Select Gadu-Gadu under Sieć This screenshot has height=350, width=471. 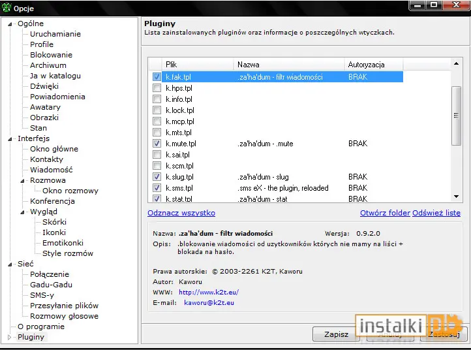(51, 285)
